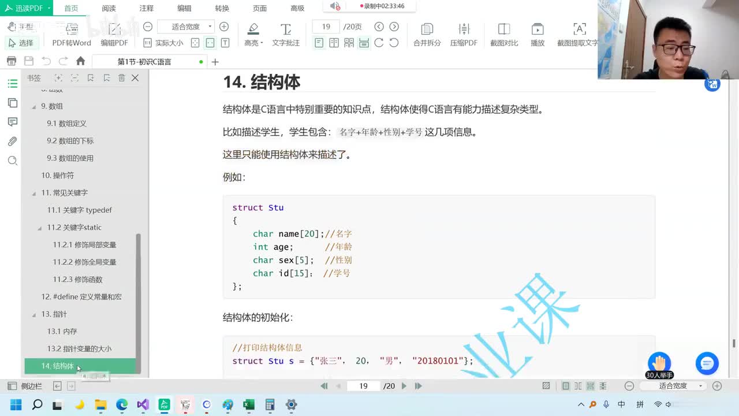Collapse the 13. 指针 bookmark node
The width and height of the screenshot is (739, 416).
[34, 314]
